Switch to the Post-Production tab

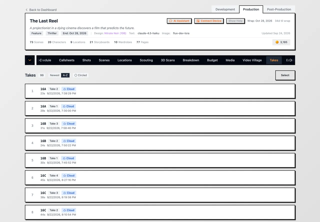point(279,9)
